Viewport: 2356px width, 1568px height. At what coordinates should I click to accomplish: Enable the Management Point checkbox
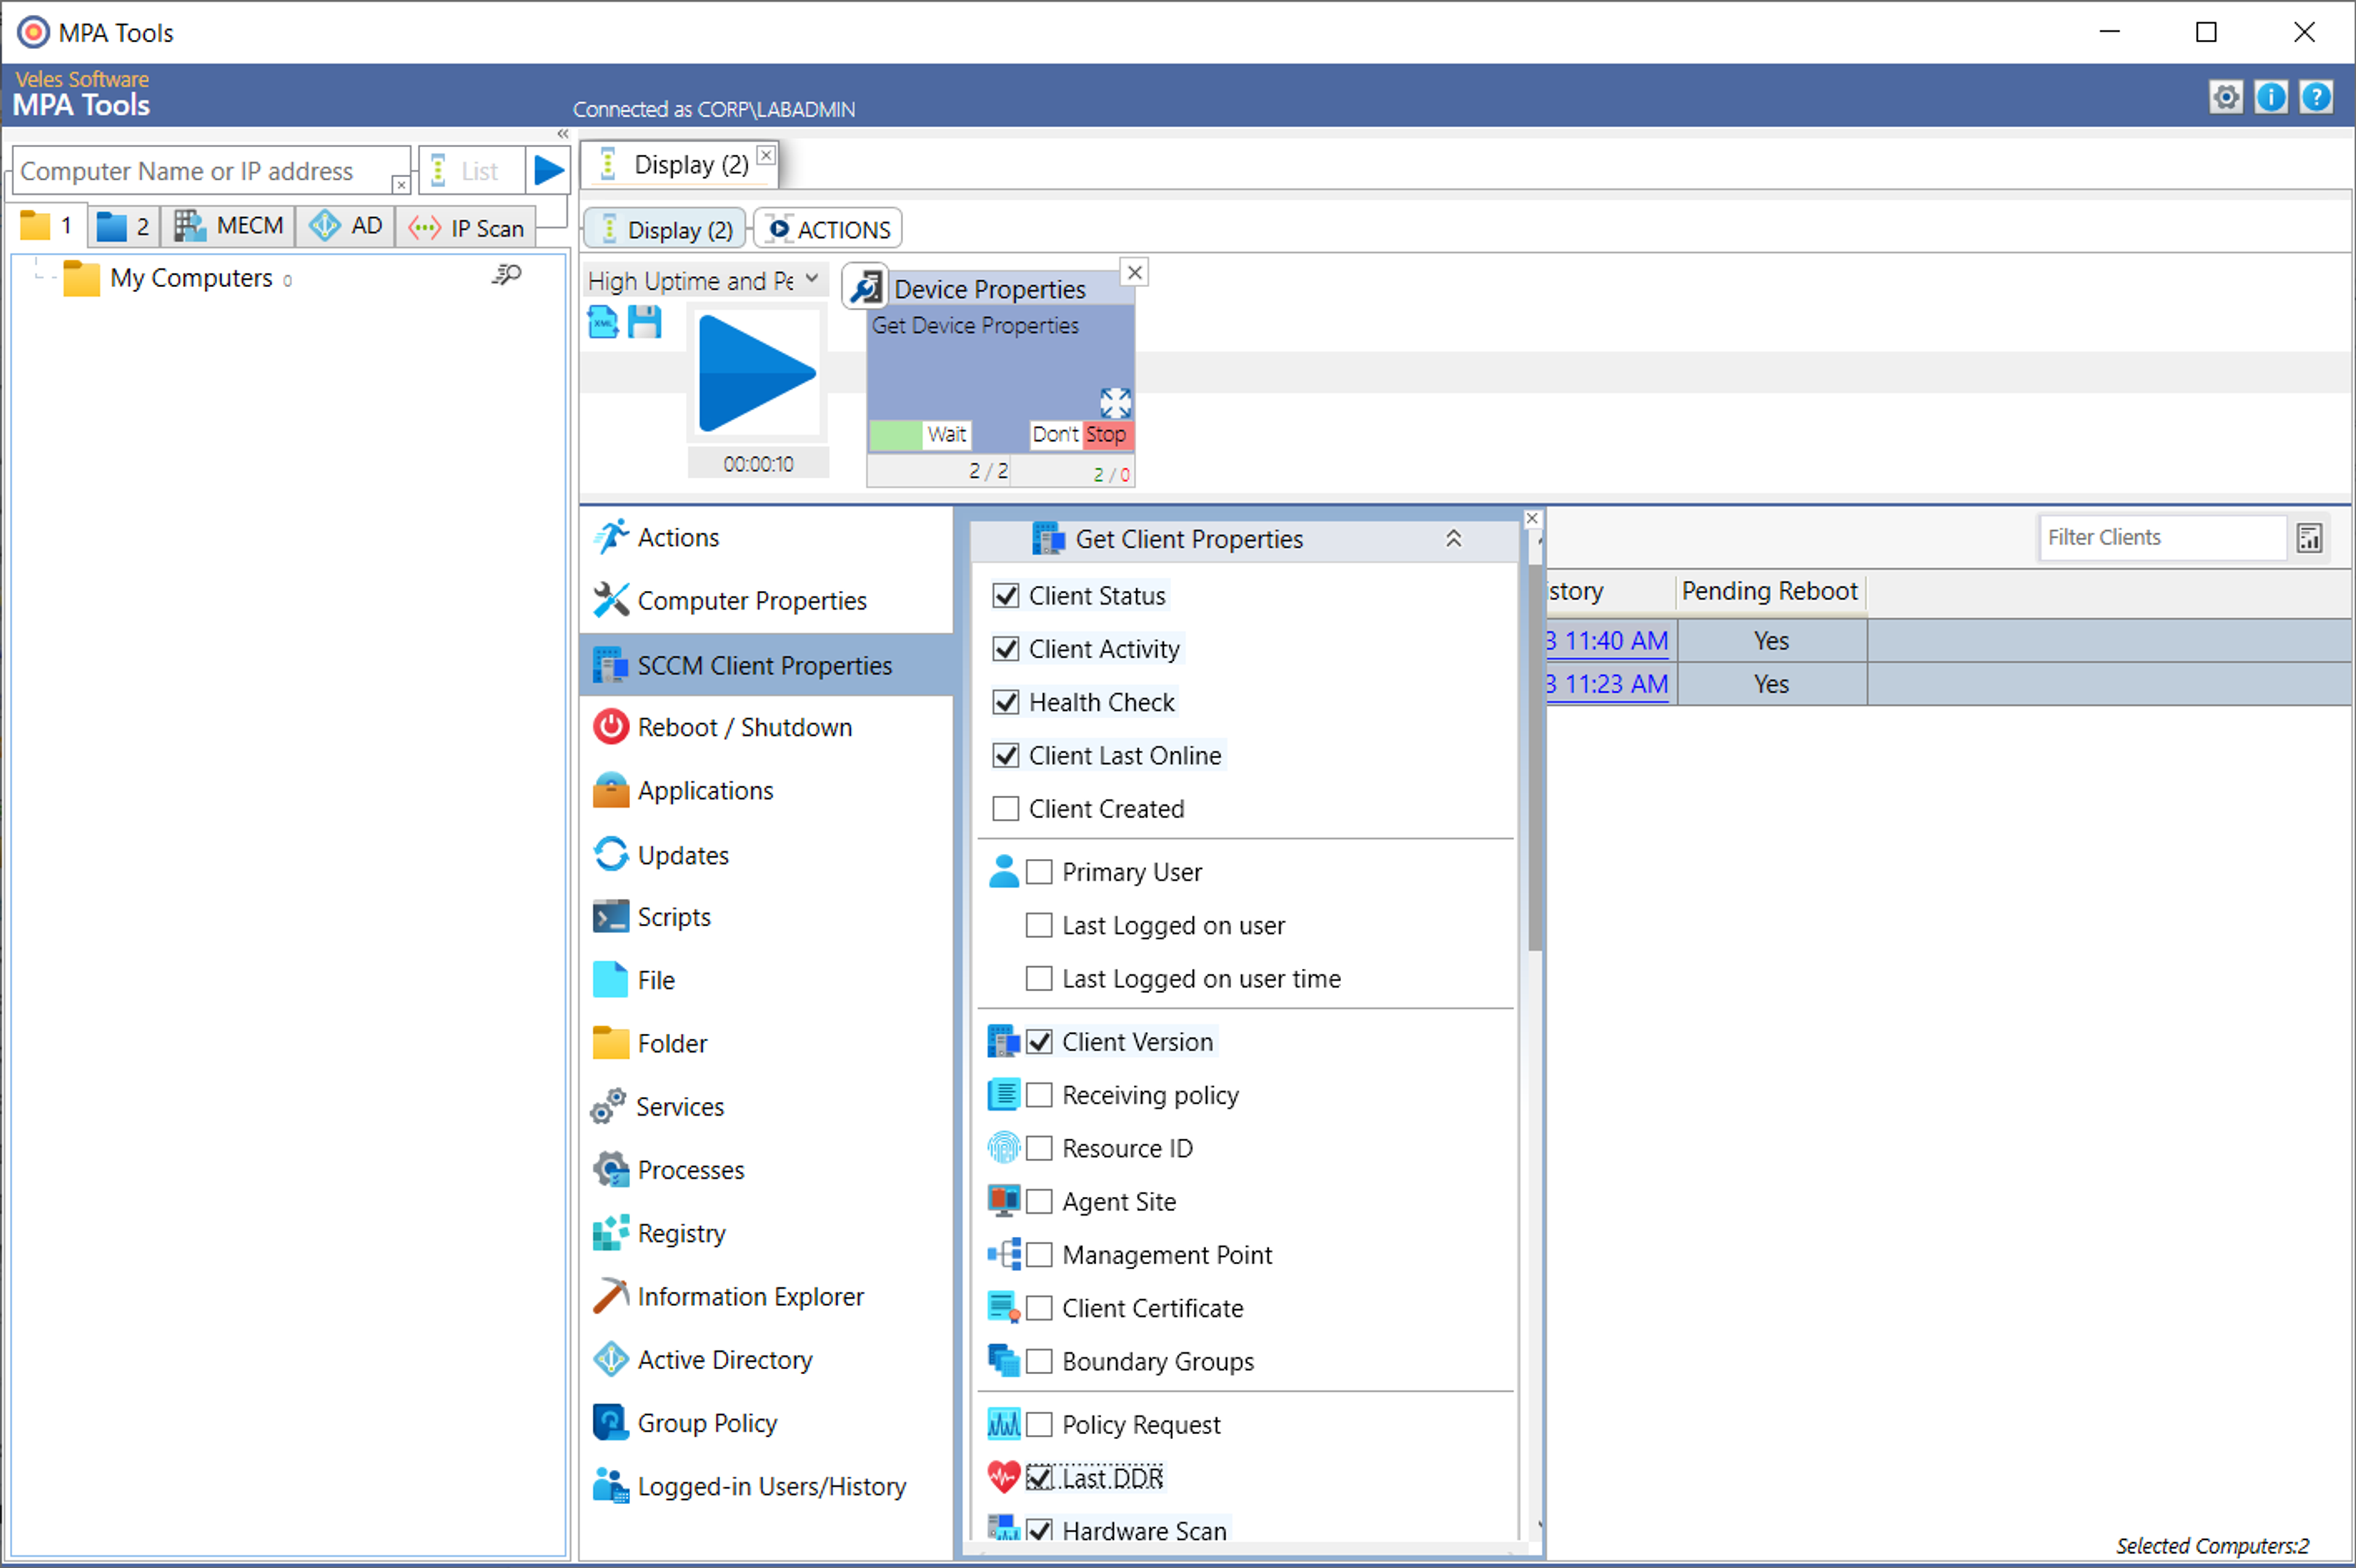point(1039,1254)
